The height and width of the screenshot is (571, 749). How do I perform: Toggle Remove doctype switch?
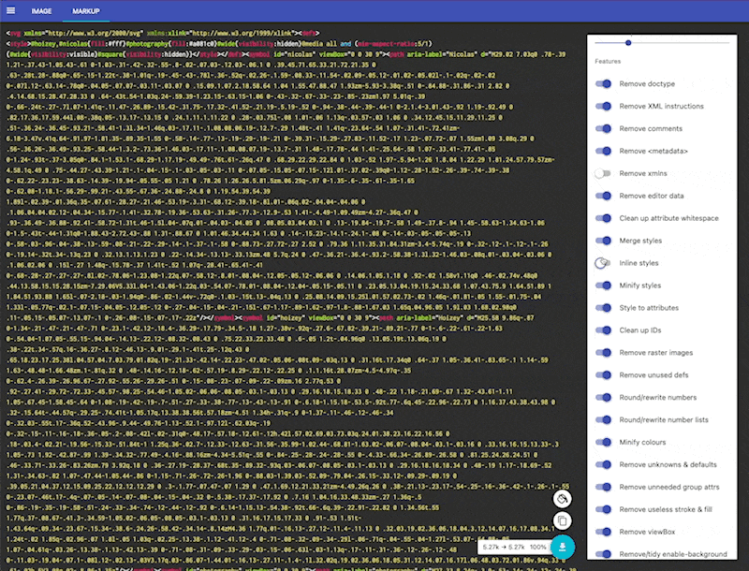tap(603, 84)
